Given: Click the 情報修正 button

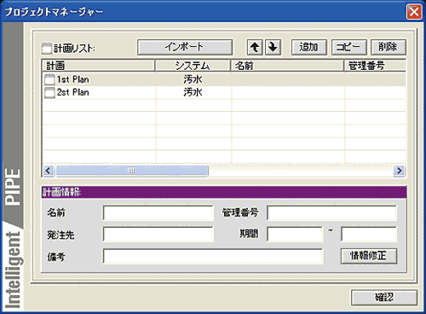Looking at the screenshot, I should [x=369, y=256].
